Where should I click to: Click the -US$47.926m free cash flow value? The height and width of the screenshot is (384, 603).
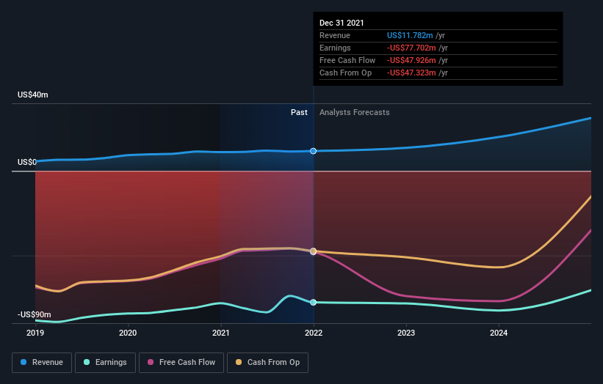[x=411, y=60]
